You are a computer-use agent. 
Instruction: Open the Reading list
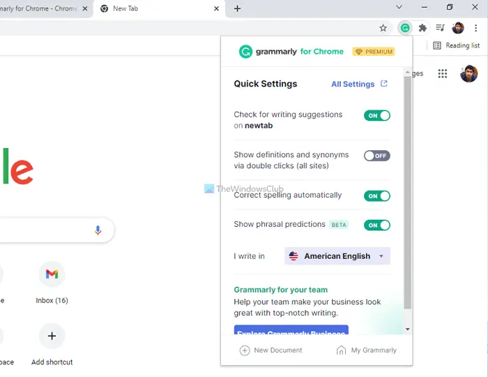[456, 45]
